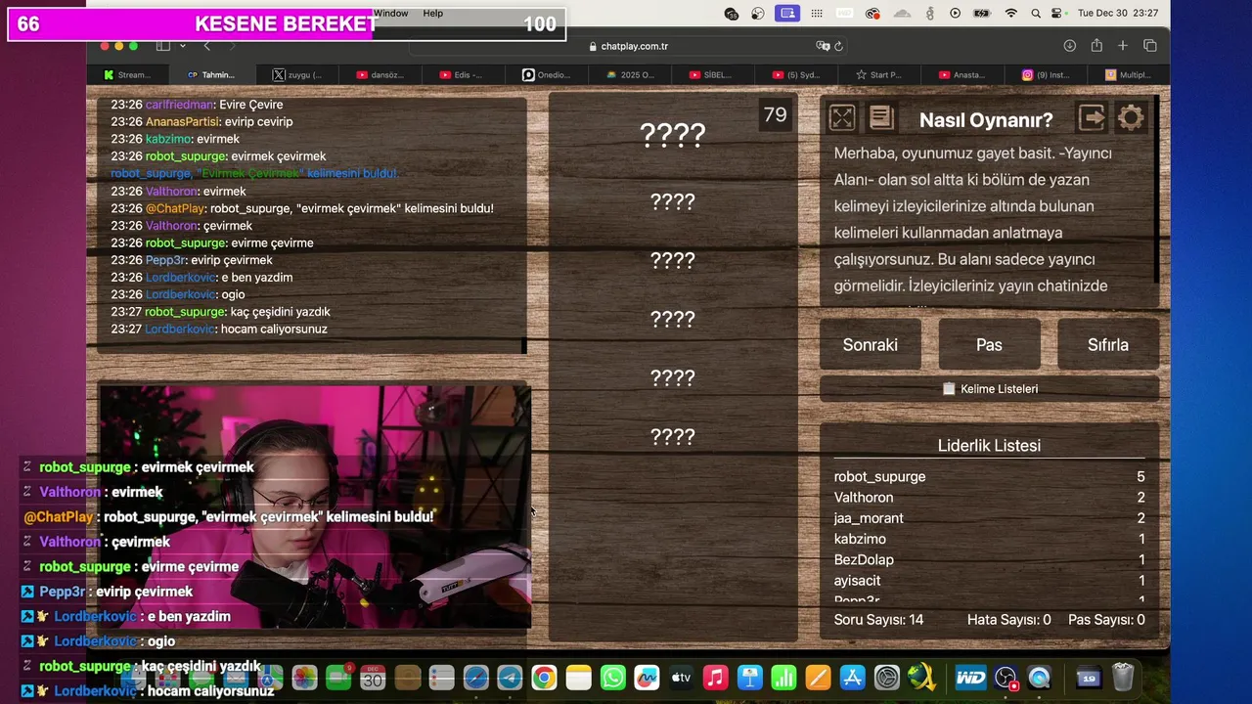Click kabzimo in the leaderboard
Viewport: 1252px width, 704px height.
pyautogui.click(x=860, y=539)
